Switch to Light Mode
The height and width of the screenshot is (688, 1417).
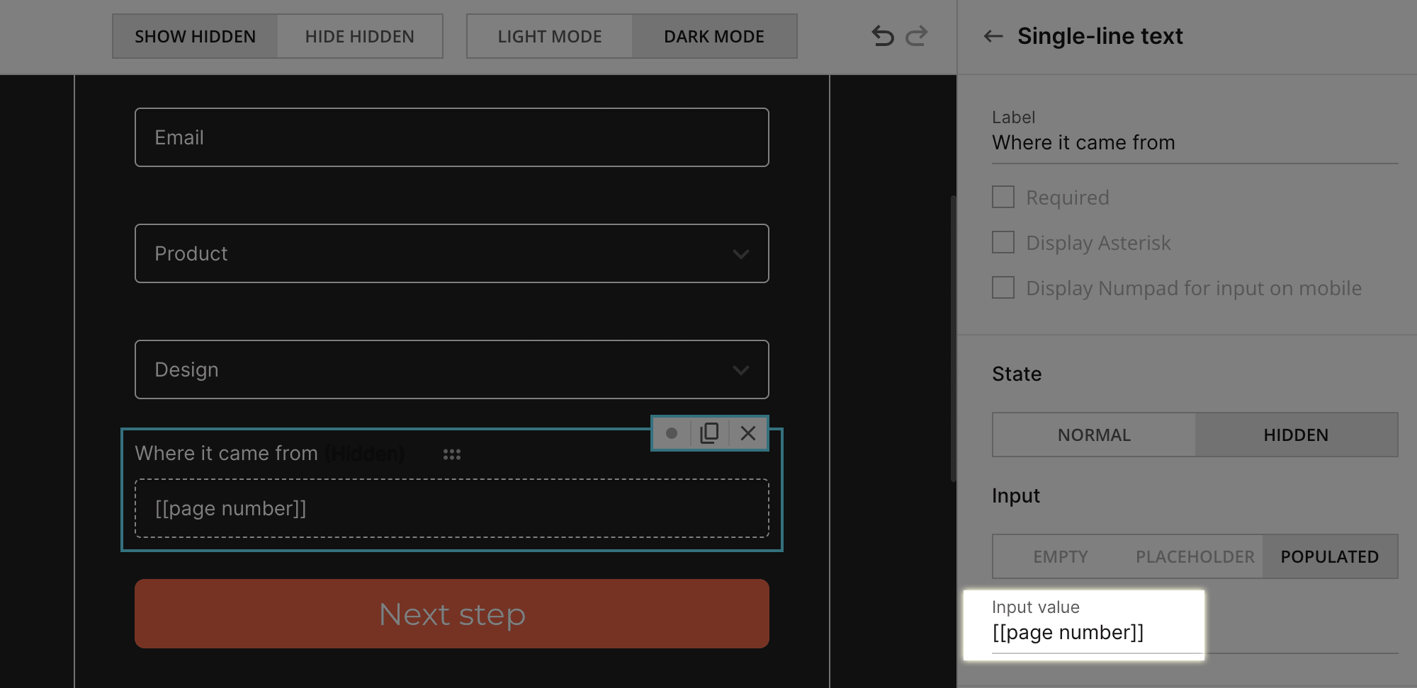549,36
